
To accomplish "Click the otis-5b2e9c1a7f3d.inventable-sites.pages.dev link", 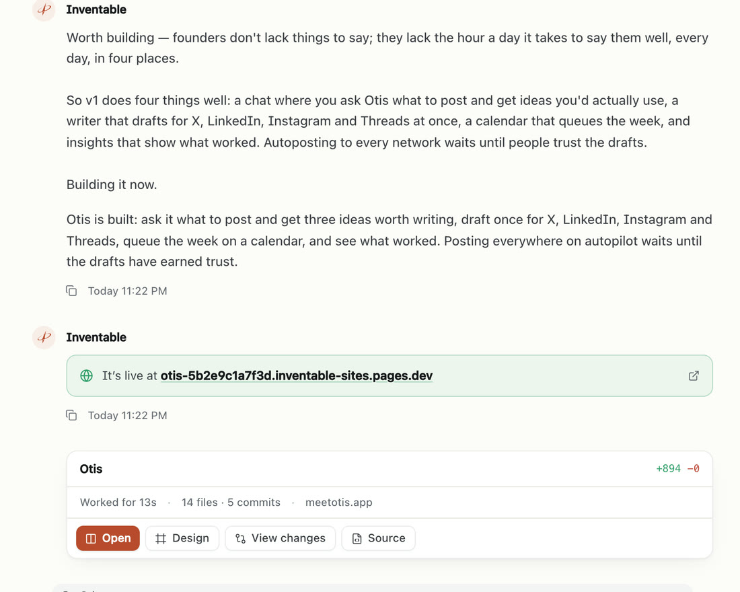I will (297, 376).
